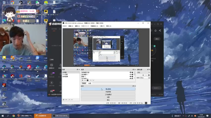Open notifications bell in streaming companion window
The width and height of the screenshot is (211, 118).
155,30
